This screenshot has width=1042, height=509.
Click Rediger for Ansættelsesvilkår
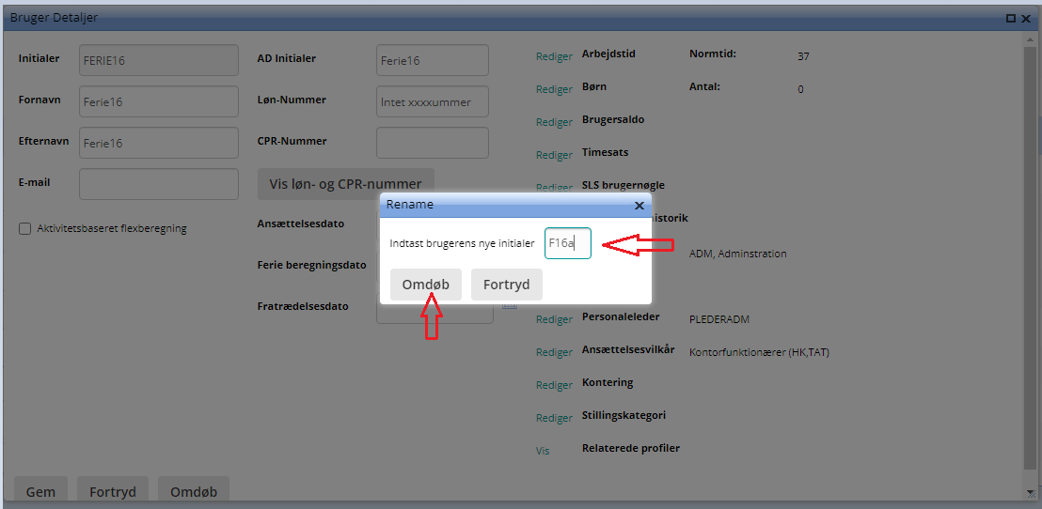tap(554, 352)
